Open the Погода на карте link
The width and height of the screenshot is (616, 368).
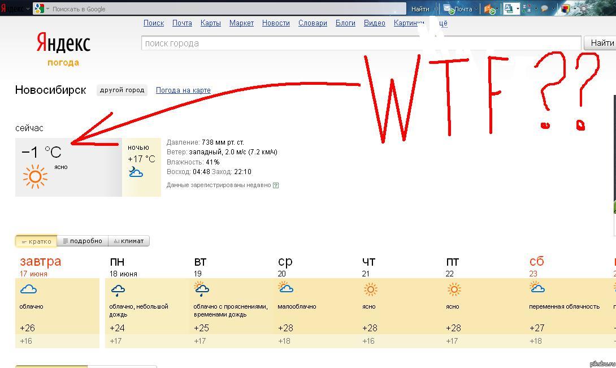[183, 90]
